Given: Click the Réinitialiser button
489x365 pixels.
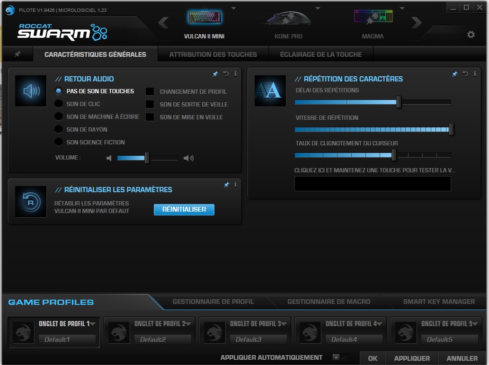Looking at the screenshot, I should click(184, 209).
